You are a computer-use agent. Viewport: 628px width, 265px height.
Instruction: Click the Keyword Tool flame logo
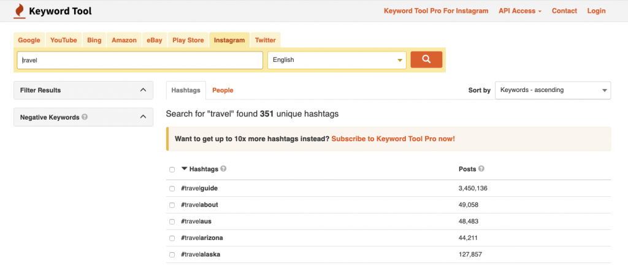(19, 11)
